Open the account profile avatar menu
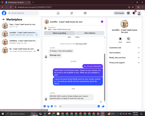145x116 pixels. click(139, 13)
